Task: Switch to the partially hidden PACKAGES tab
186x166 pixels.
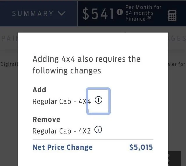Action: point(177,39)
